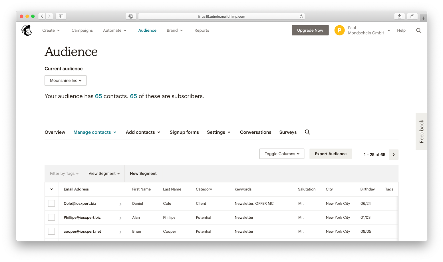Click the browser address bar
The width and height of the screenshot is (443, 262).
221,16
